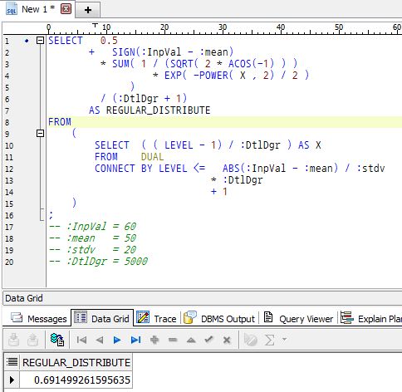
Task: Switch to the Messages tab
Action: click(39, 319)
